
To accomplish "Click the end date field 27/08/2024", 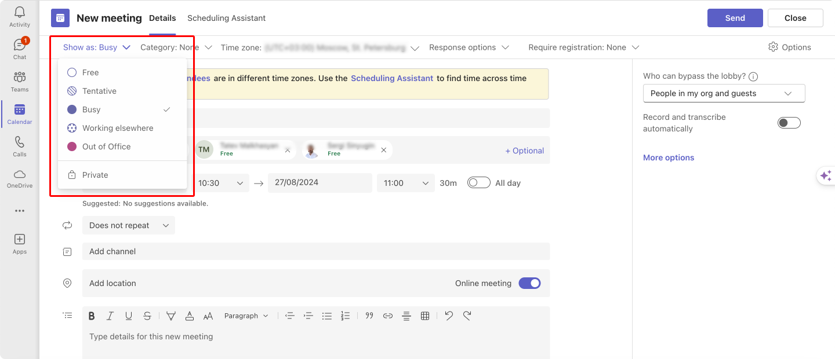I will pyautogui.click(x=320, y=183).
